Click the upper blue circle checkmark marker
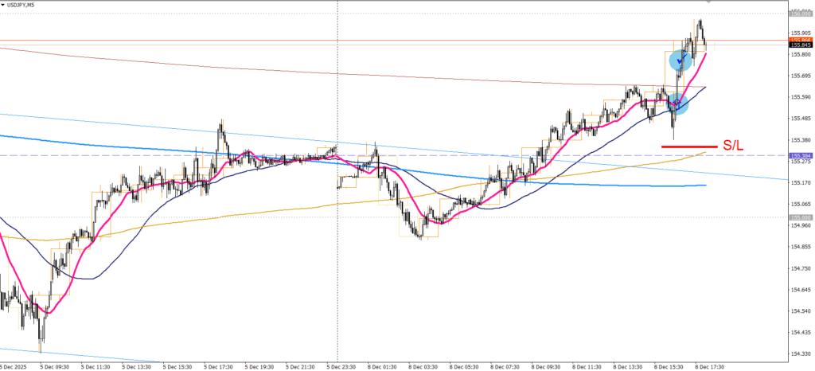 [x=678, y=60]
